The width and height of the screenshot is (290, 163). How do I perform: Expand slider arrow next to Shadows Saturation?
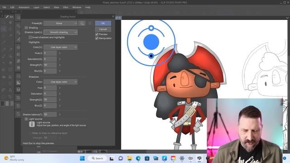pos(60,94)
